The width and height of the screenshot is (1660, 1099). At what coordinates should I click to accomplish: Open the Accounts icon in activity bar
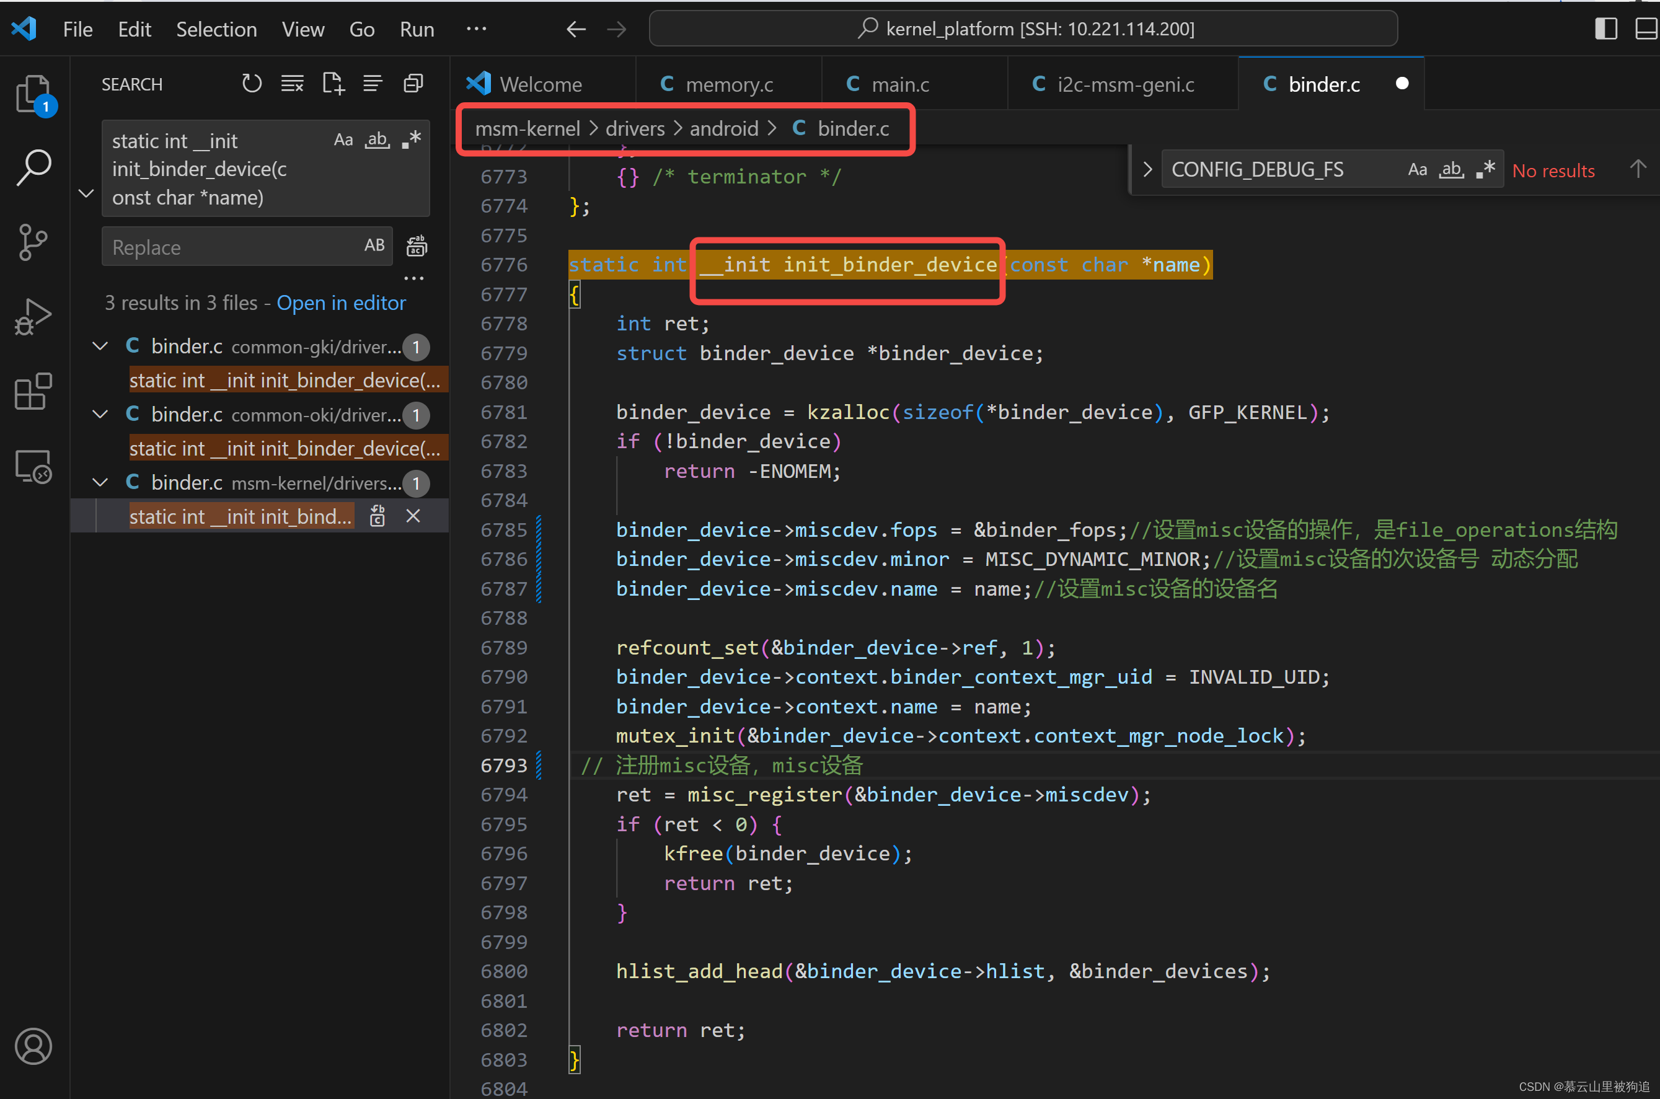[x=33, y=1046]
